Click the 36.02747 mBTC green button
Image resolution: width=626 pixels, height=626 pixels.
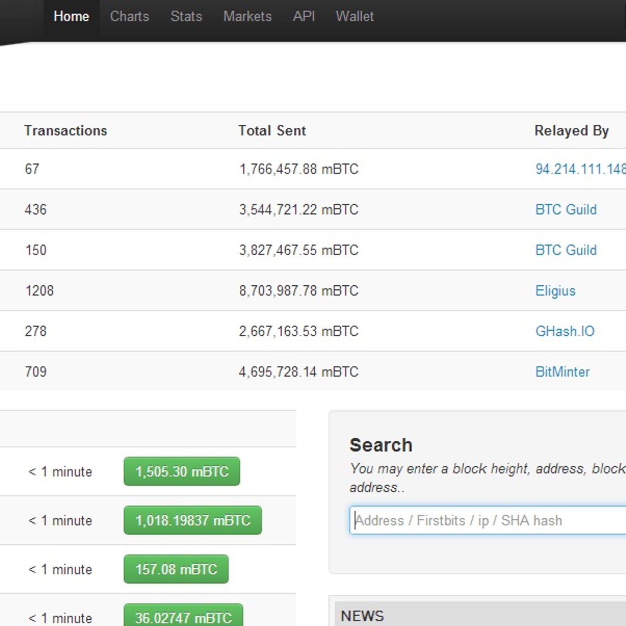pyautogui.click(x=183, y=617)
